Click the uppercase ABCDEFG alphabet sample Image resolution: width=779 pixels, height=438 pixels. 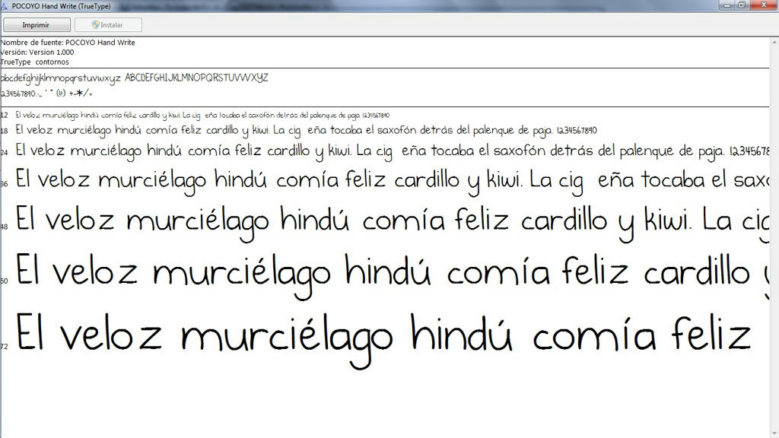click(196, 78)
